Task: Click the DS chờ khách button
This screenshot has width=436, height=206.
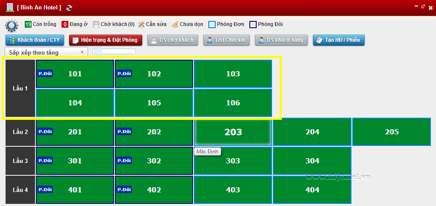Action: [x=173, y=40]
